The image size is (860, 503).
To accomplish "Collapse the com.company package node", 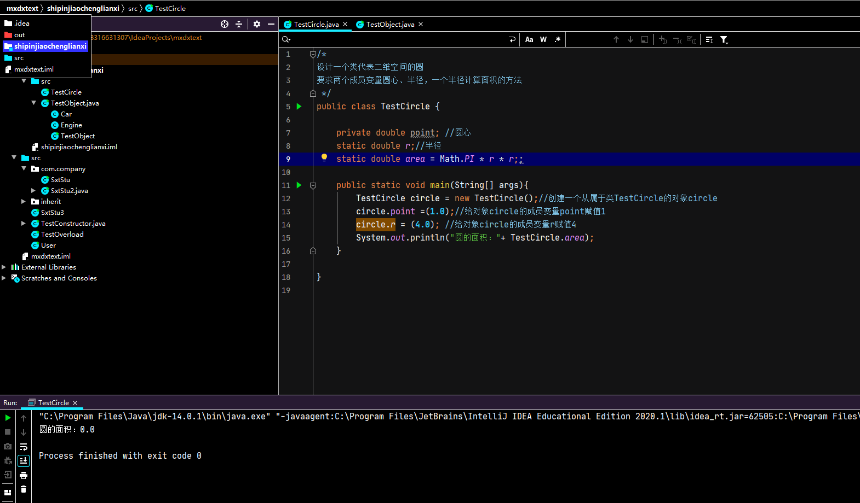I will pyautogui.click(x=24, y=168).
